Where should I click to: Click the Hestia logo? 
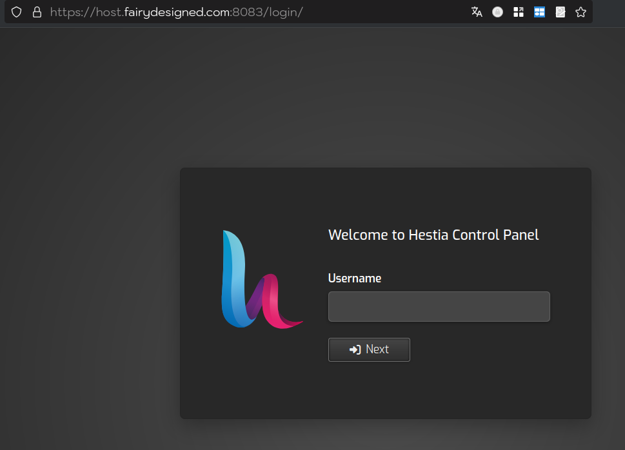262,279
